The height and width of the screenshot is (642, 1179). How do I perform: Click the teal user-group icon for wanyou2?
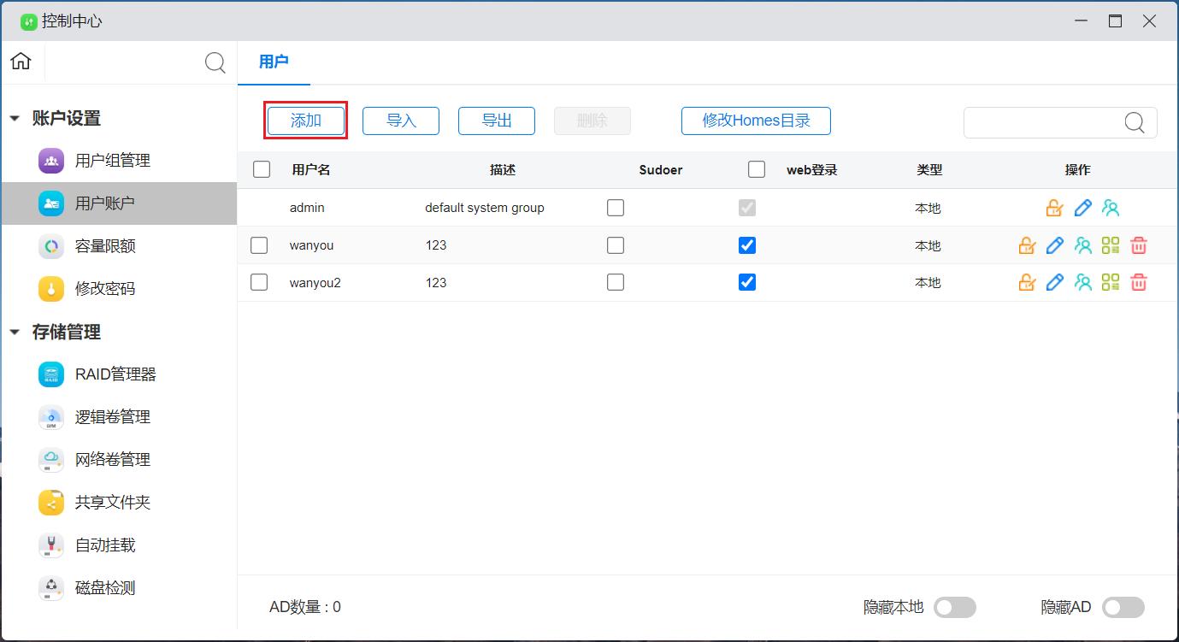click(x=1082, y=282)
